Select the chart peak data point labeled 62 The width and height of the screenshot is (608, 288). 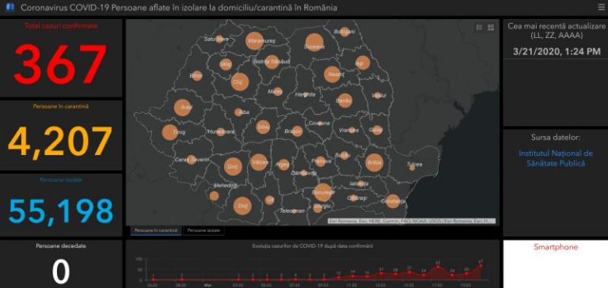tap(438, 267)
